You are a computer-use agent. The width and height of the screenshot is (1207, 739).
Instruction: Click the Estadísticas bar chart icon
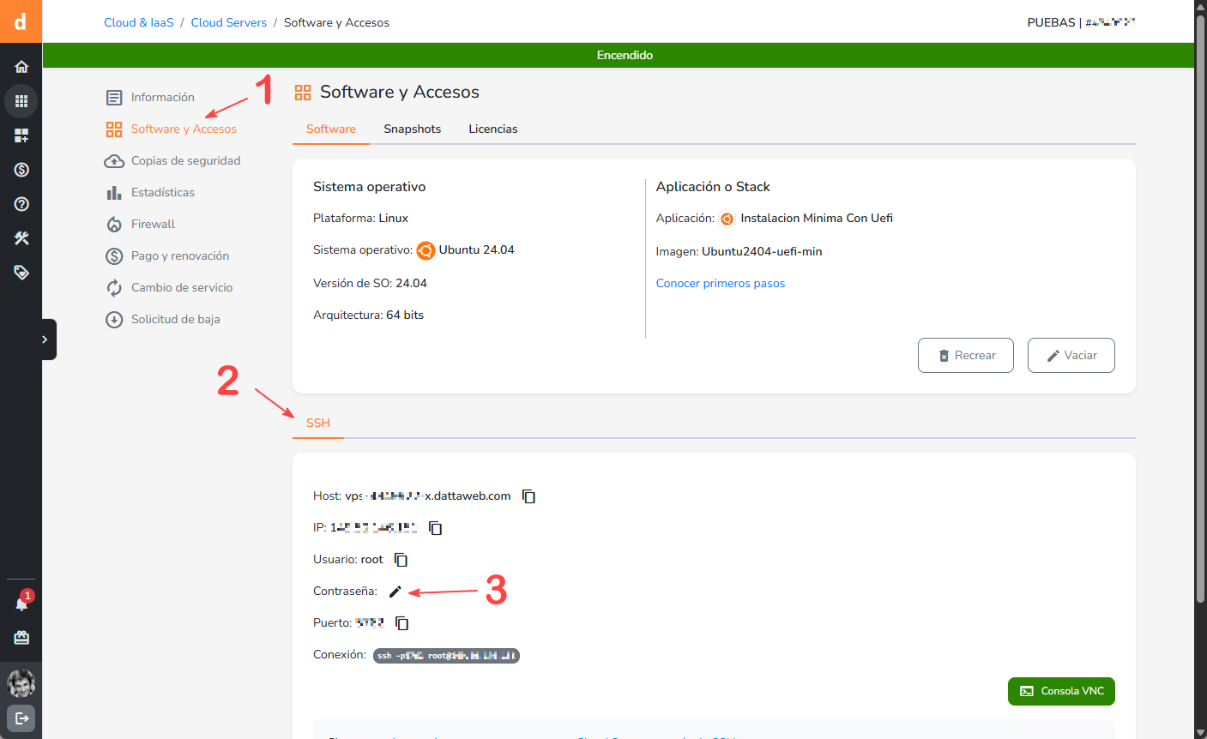[114, 193]
